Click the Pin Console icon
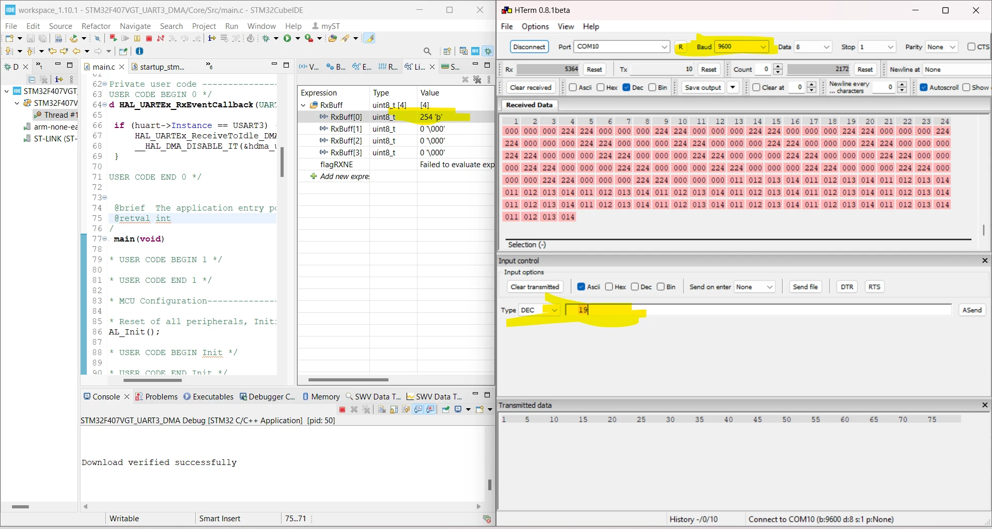992x529 pixels. click(445, 409)
